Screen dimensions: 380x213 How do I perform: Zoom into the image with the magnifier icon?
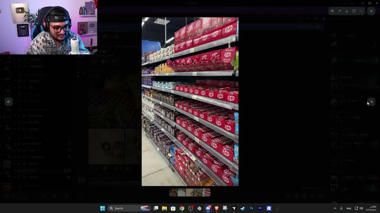pyautogui.click(x=332, y=11)
